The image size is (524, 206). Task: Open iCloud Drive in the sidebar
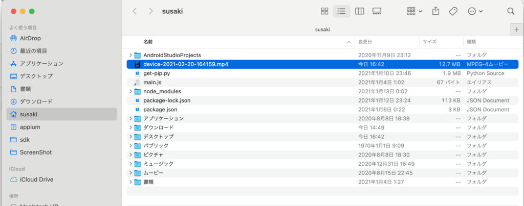(x=62, y=179)
